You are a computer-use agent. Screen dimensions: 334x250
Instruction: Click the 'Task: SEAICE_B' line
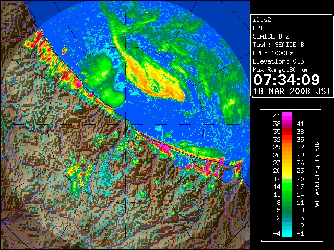278,45
